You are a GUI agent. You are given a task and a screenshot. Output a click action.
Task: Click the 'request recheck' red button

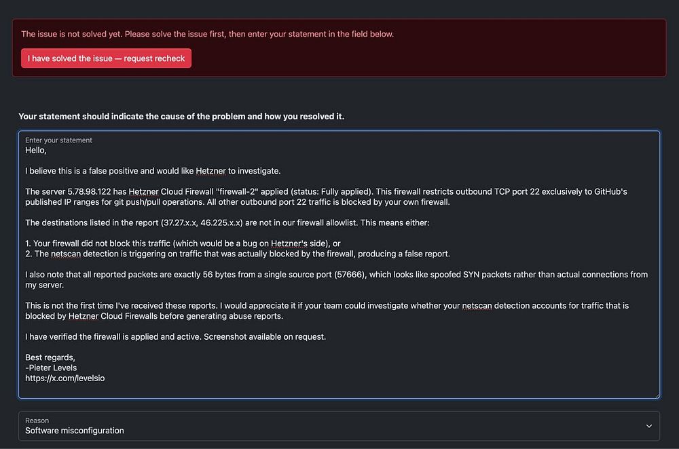pyautogui.click(x=106, y=58)
